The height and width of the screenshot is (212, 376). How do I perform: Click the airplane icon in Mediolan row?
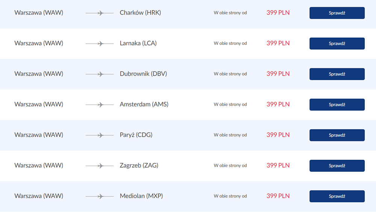(x=100, y=197)
